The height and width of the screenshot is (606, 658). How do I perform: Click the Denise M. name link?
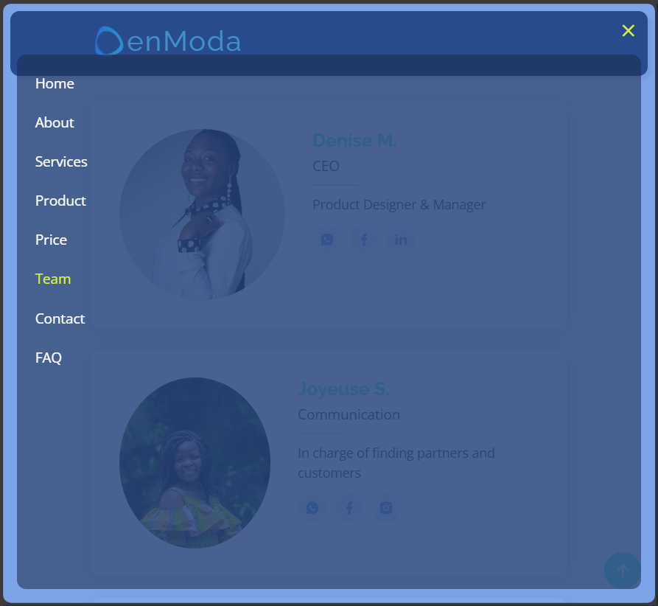tap(355, 140)
